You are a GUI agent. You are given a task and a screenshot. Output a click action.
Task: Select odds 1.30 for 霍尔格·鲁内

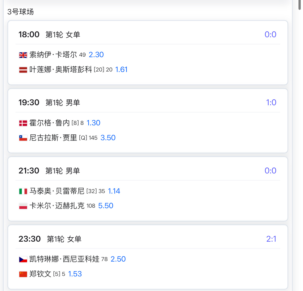(93, 123)
